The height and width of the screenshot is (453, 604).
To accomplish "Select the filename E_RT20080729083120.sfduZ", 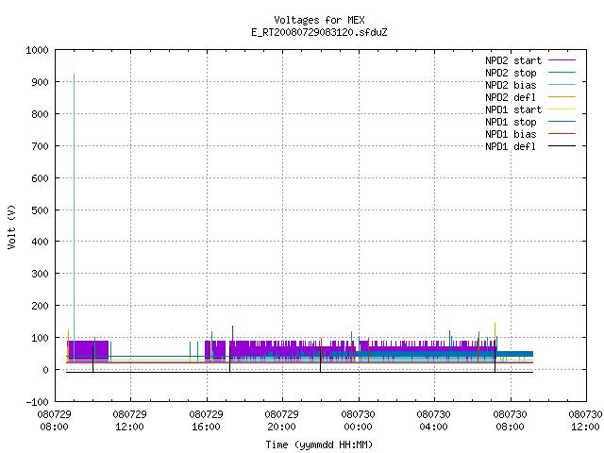I will click(319, 32).
